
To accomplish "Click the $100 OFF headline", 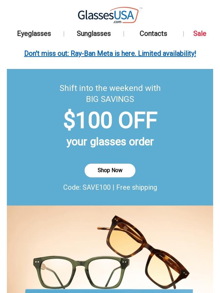I will (110, 120).
